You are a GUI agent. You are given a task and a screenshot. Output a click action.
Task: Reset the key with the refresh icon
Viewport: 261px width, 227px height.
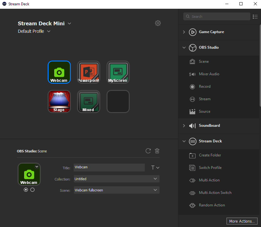148,151
